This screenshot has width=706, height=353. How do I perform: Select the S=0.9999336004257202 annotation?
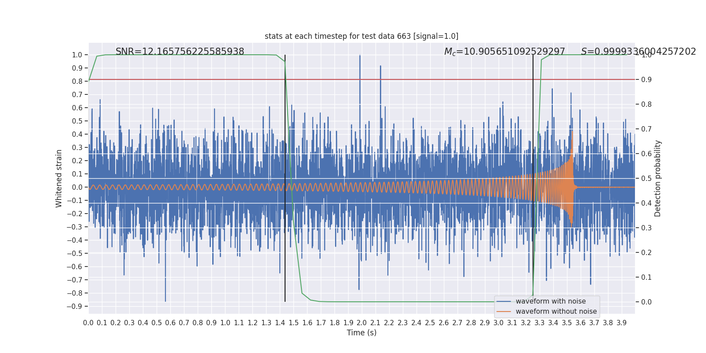pos(638,52)
